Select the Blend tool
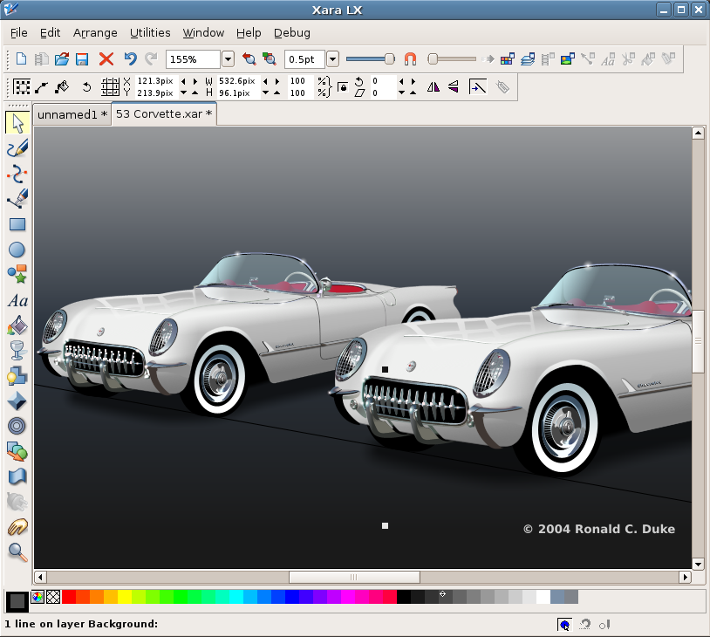710x637 pixels. pos(17,451)
